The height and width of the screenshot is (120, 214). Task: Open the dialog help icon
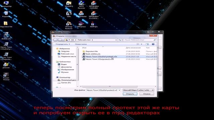coord(153,44)
